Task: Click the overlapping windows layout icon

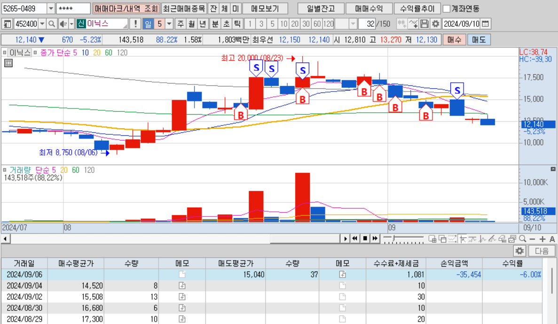Action: pos(442,239)
